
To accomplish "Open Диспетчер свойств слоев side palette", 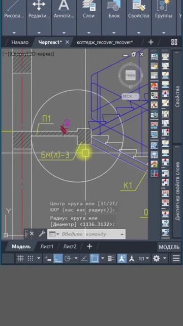I will 177,192.
